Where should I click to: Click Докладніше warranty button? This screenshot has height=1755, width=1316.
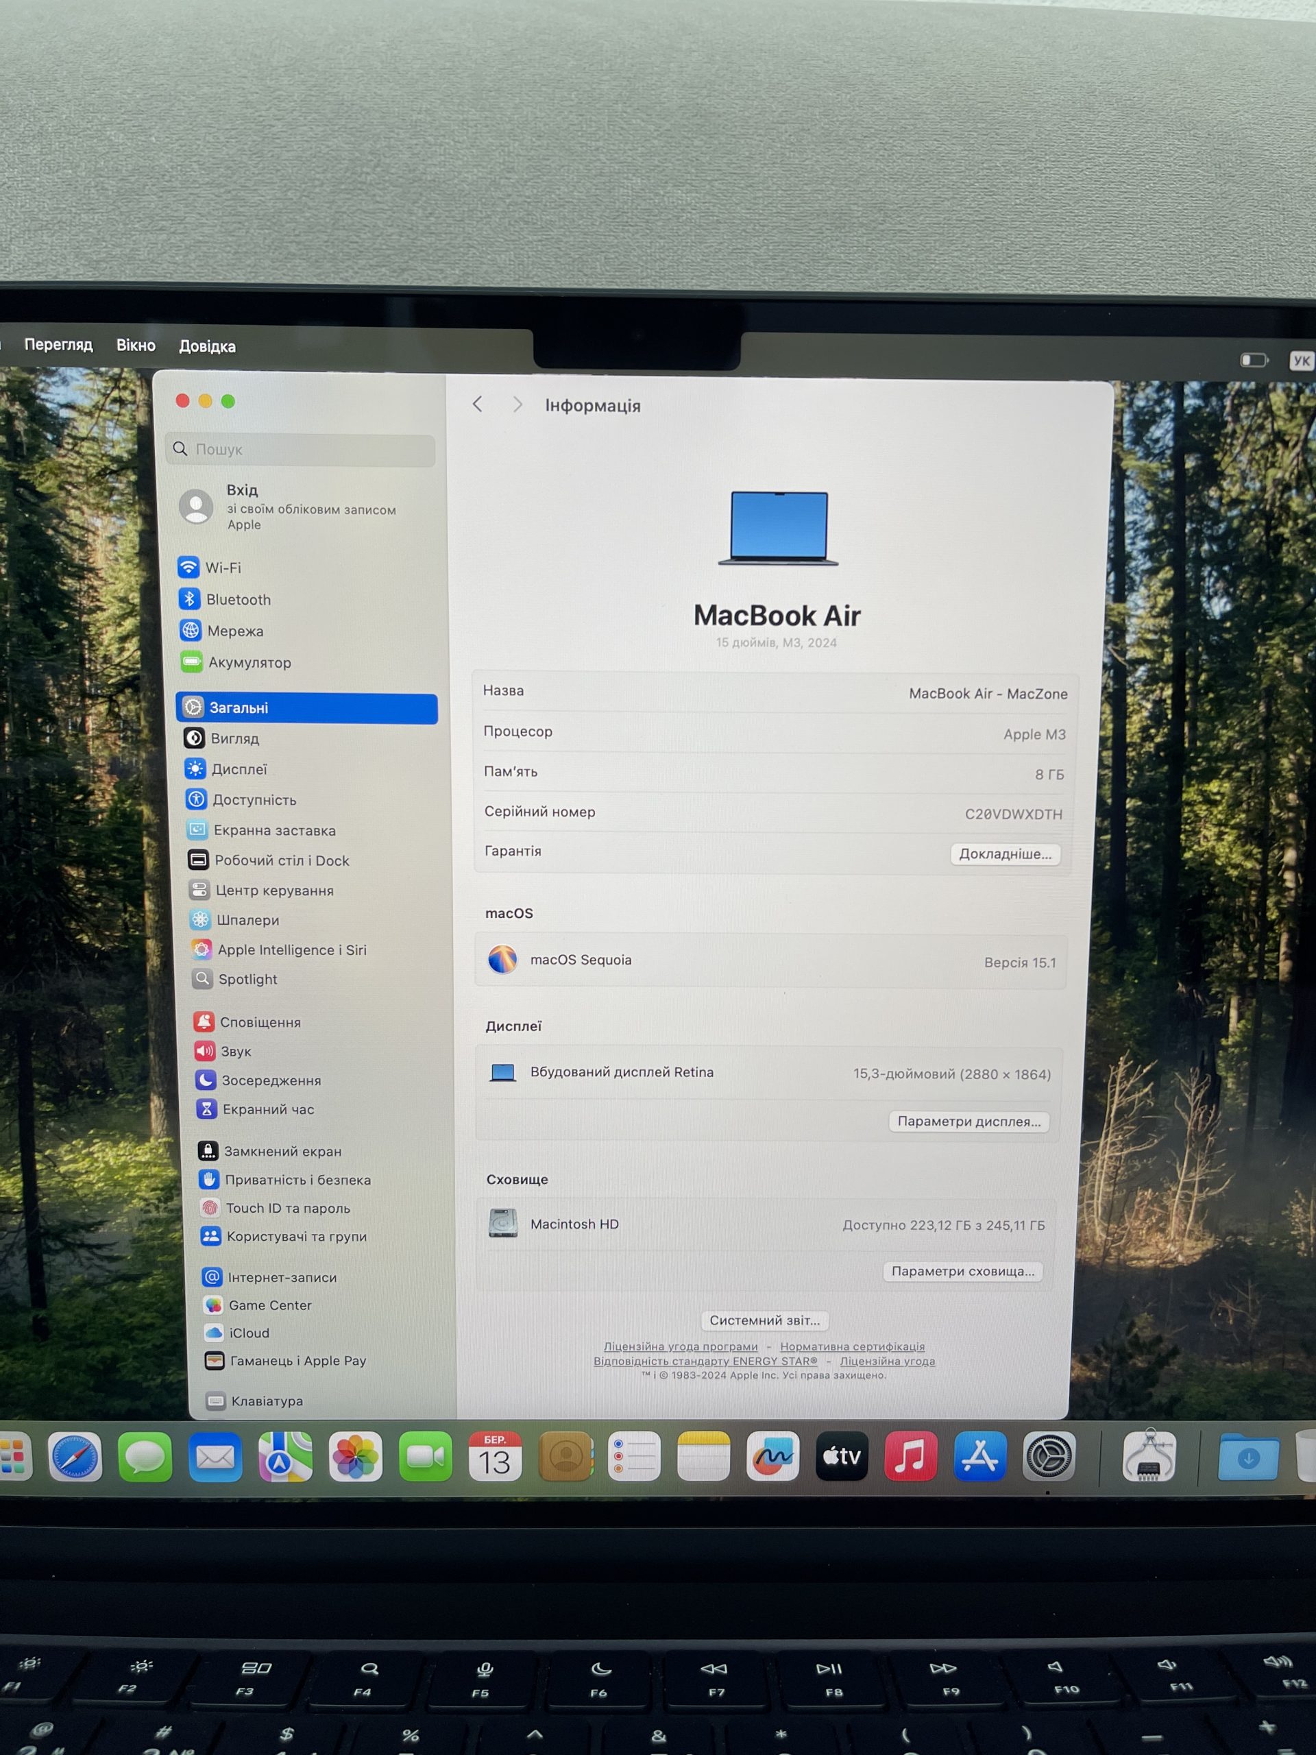click(x=1005, y=854)
